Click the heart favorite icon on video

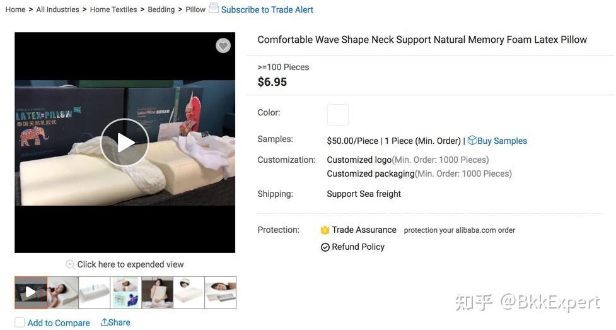pyautogui.click(x=223, y=45)
